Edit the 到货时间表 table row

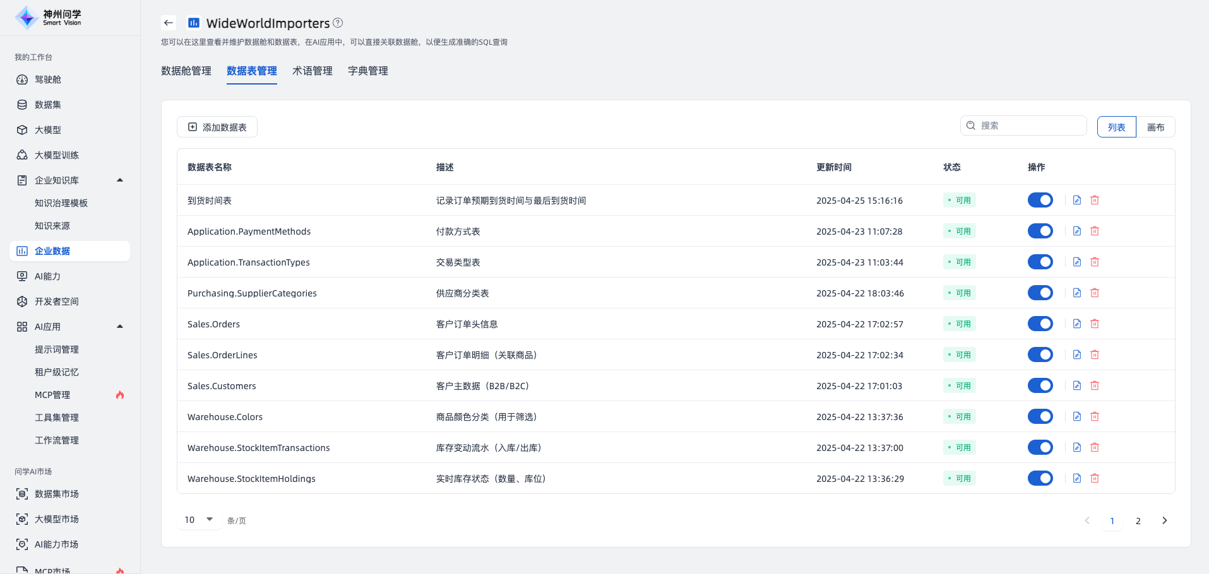pos(1077,200)
